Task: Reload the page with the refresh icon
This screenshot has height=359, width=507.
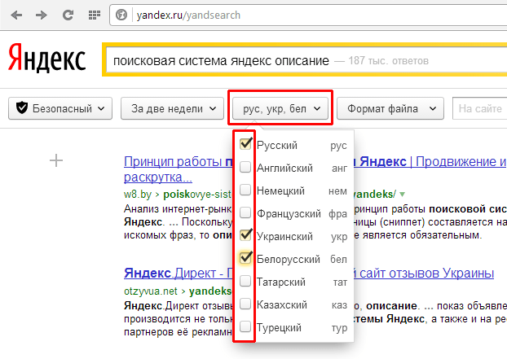Action: [68, 15]
